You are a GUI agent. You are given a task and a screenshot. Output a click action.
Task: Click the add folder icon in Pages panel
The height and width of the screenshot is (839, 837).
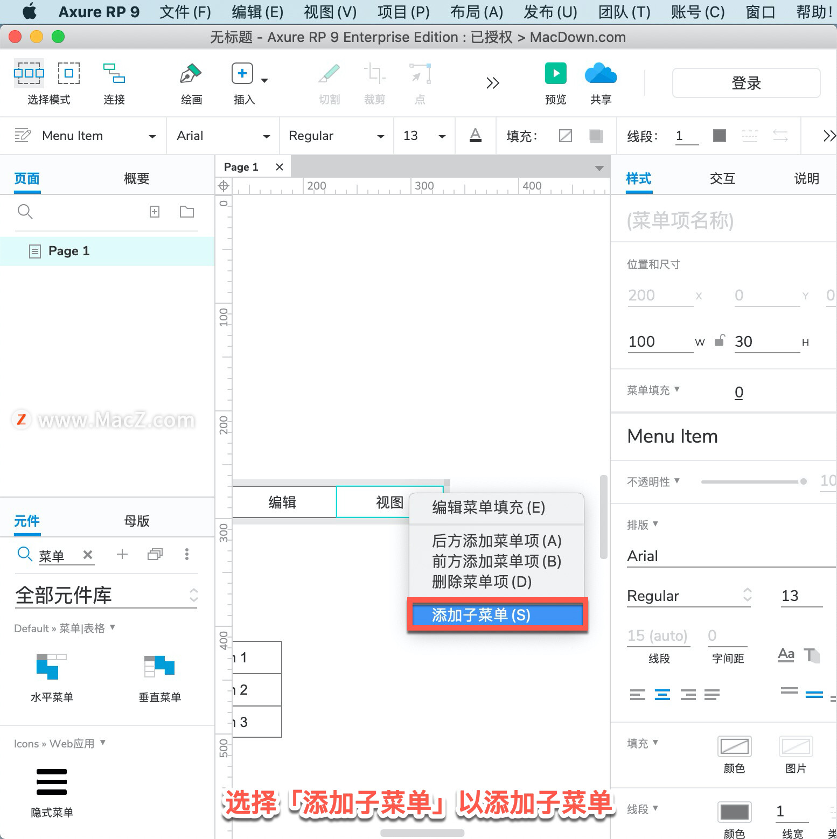(x=187, y=212)
